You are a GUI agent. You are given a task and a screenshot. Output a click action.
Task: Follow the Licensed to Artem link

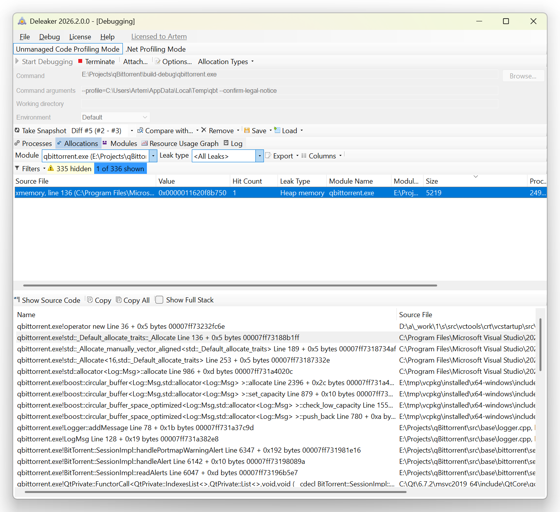click(x=159, y=36)
